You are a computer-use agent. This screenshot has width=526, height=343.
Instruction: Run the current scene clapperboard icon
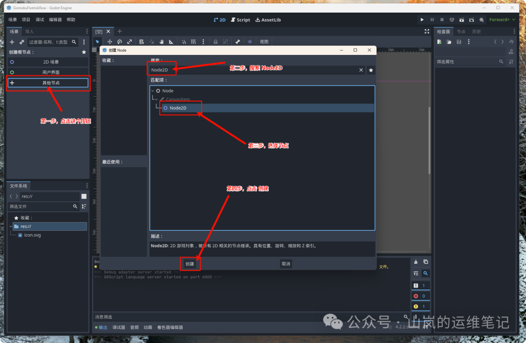[x=462, y=20]
